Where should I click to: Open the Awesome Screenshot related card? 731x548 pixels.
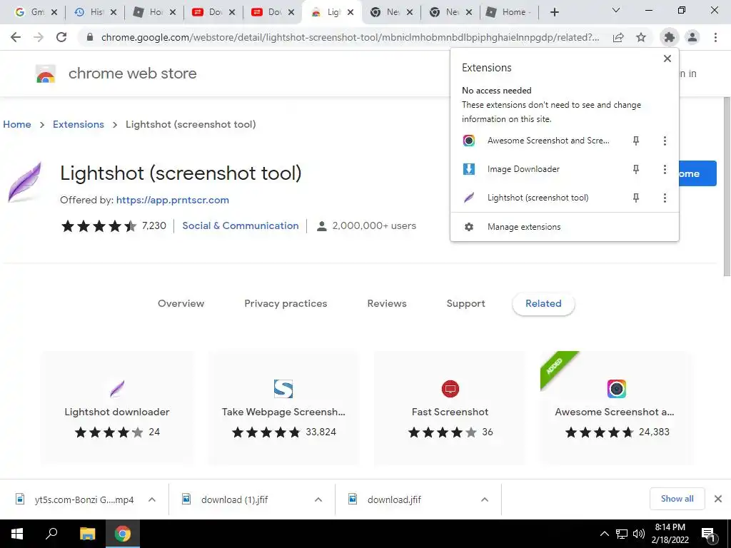(x=616, y=407)
